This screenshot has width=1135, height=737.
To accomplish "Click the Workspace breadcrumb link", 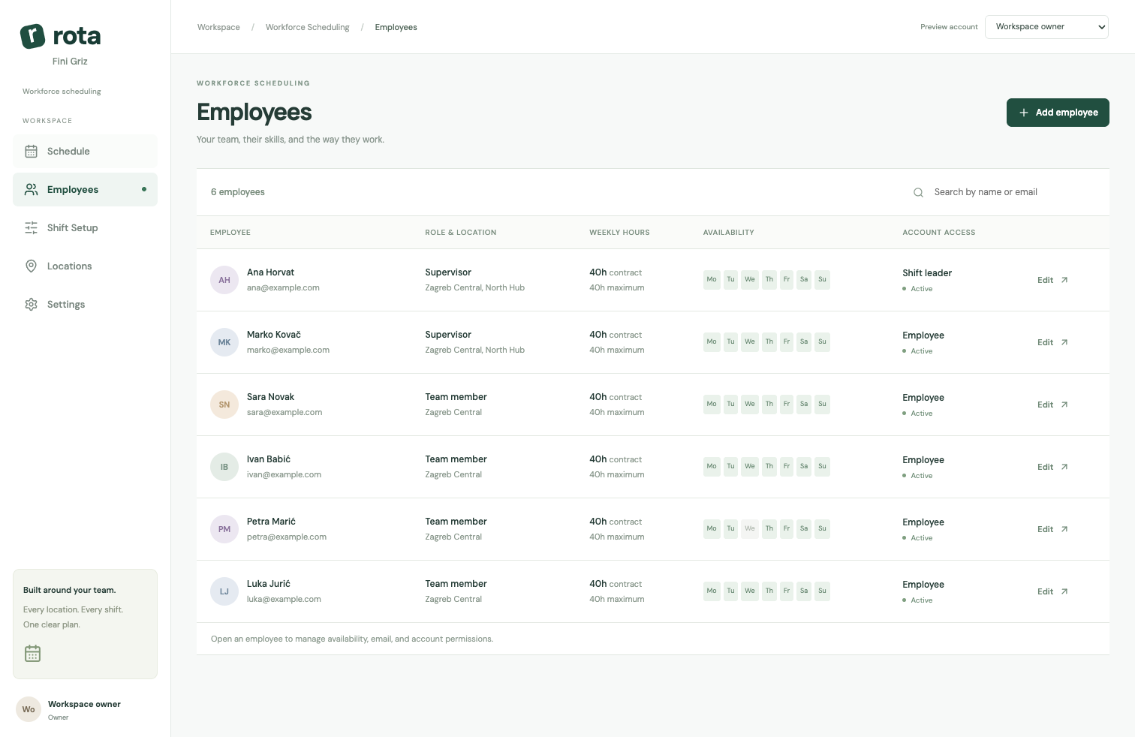I will click(x=218, y=27).
